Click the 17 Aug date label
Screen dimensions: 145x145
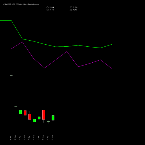(29, 138)
